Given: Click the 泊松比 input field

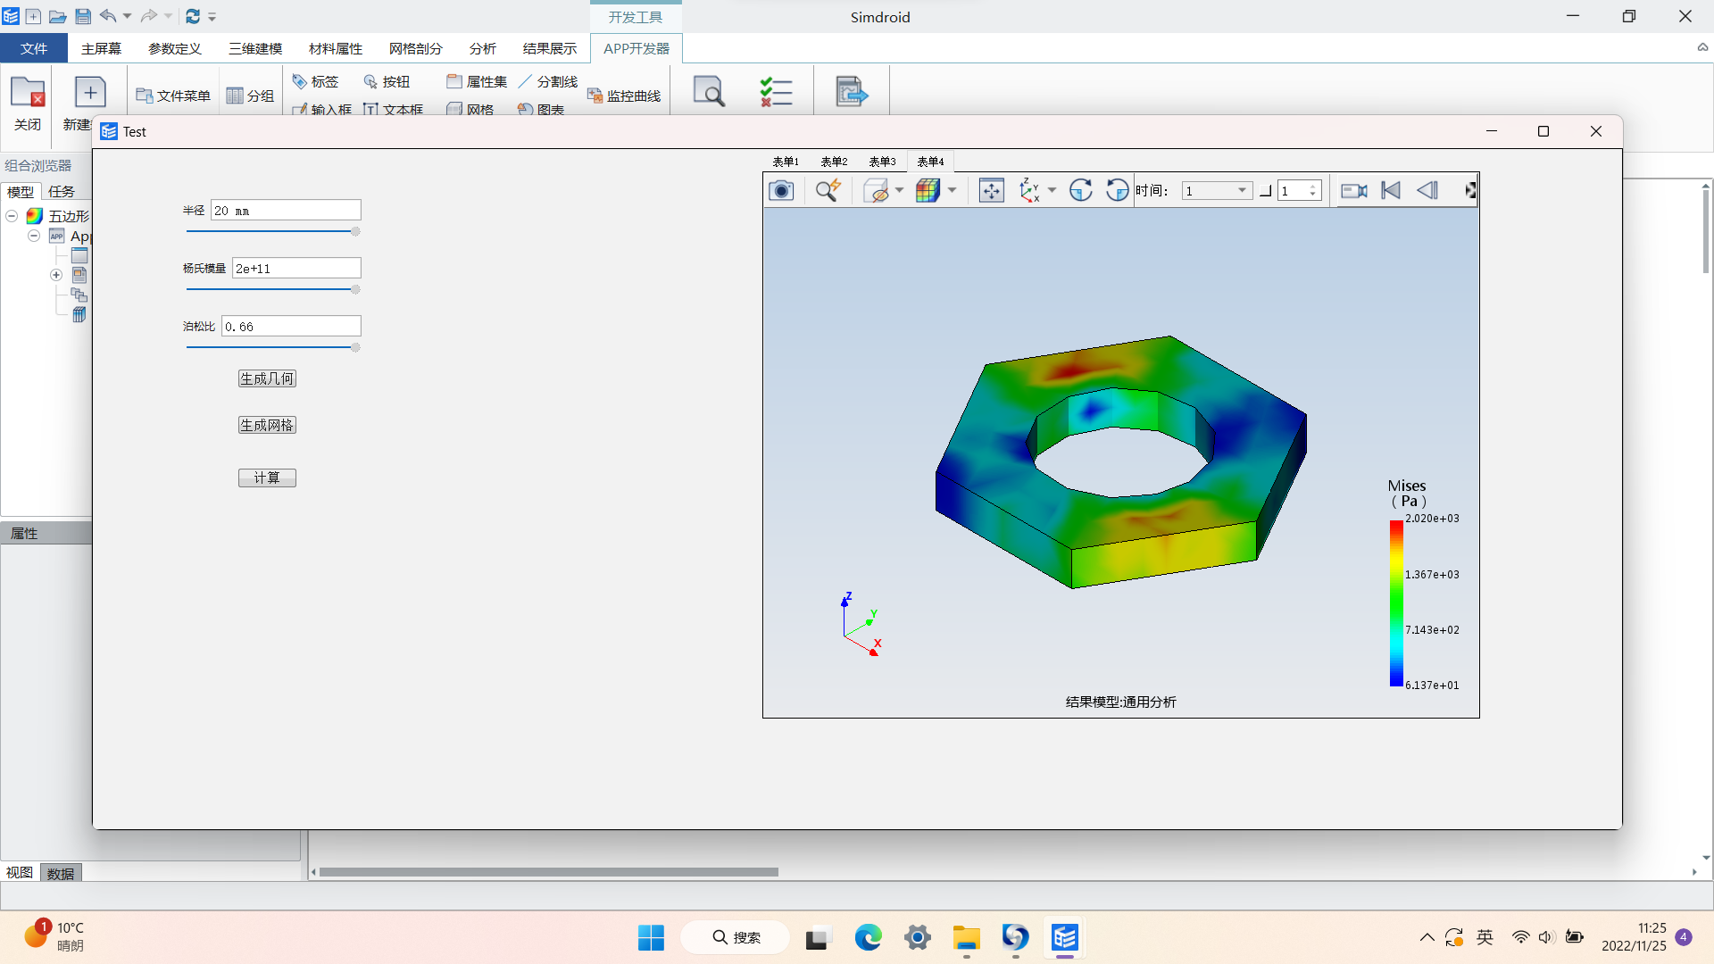Looking at the screenshot, I should tap(291, 326).
